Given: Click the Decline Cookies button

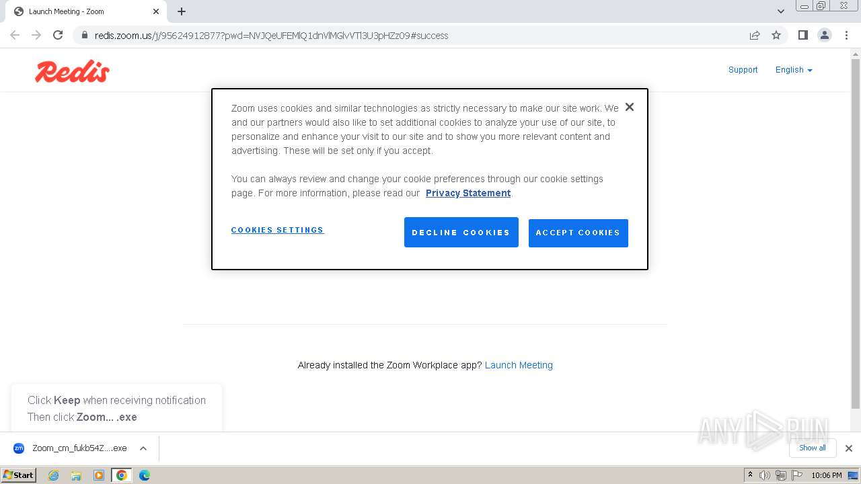Looking at the screenshot, I should tap(461, 232).
